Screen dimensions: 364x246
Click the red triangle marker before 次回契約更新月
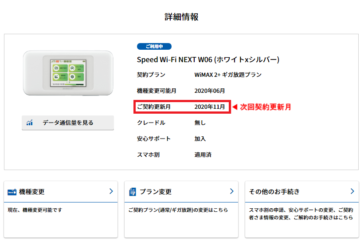(235, 107)
